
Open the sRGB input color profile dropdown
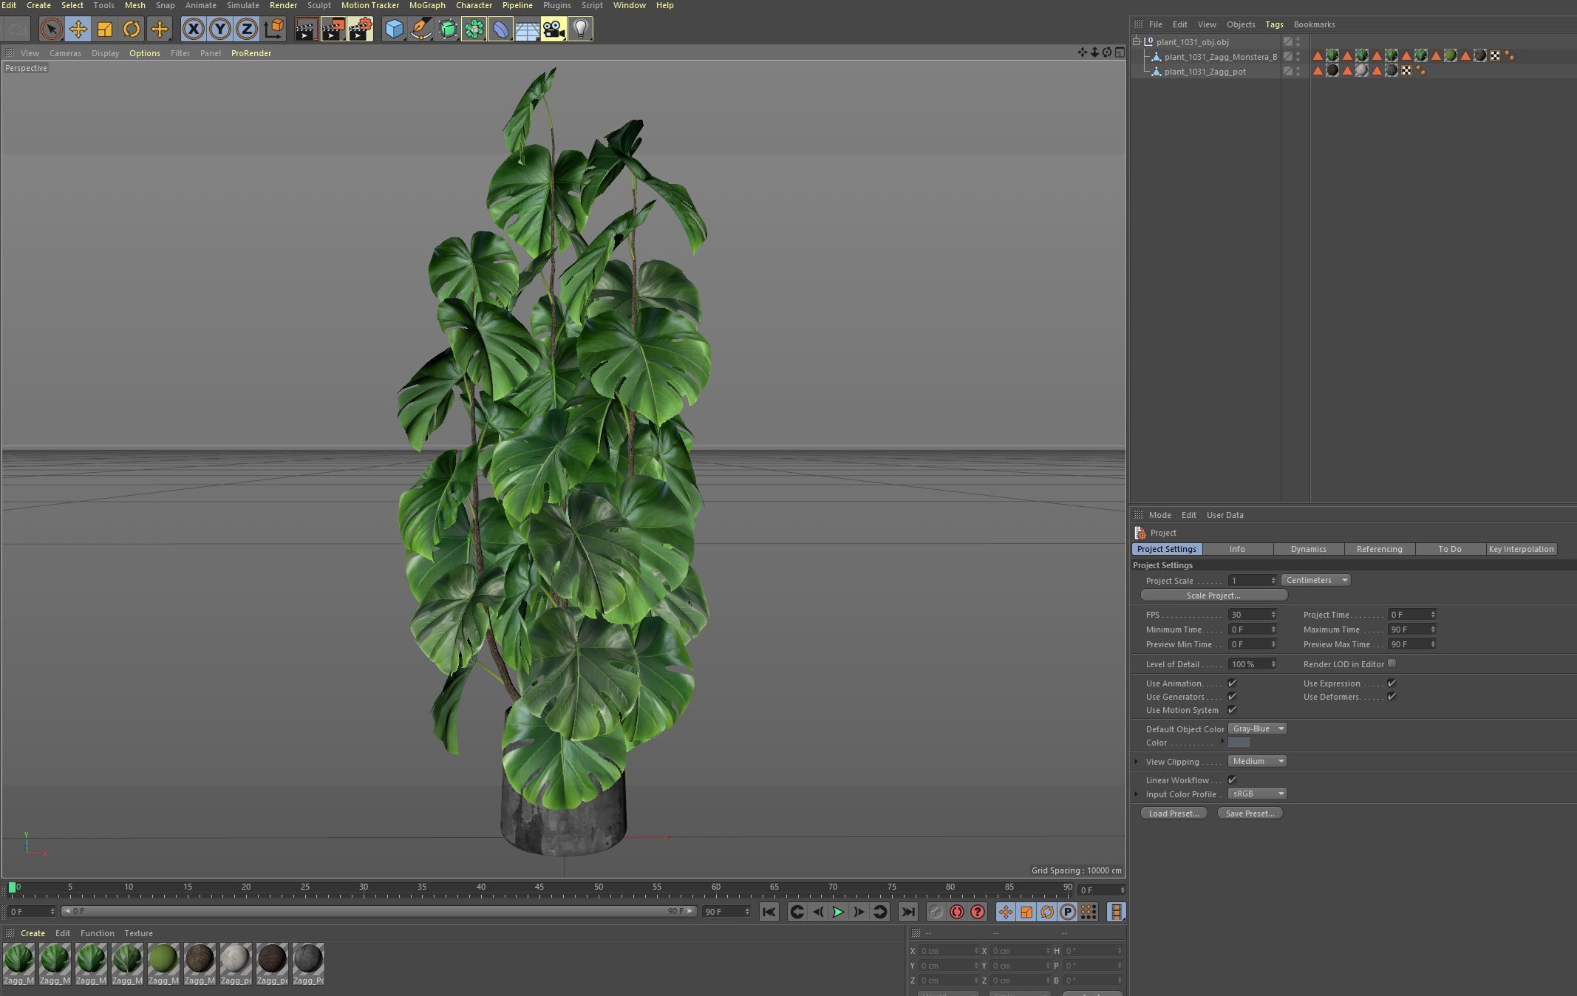(1257, 794)
